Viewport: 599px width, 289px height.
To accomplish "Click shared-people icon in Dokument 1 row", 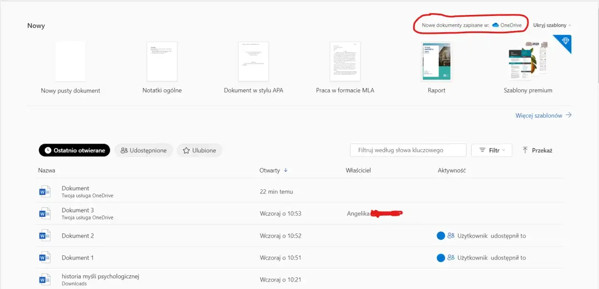I will click(451, 258).
